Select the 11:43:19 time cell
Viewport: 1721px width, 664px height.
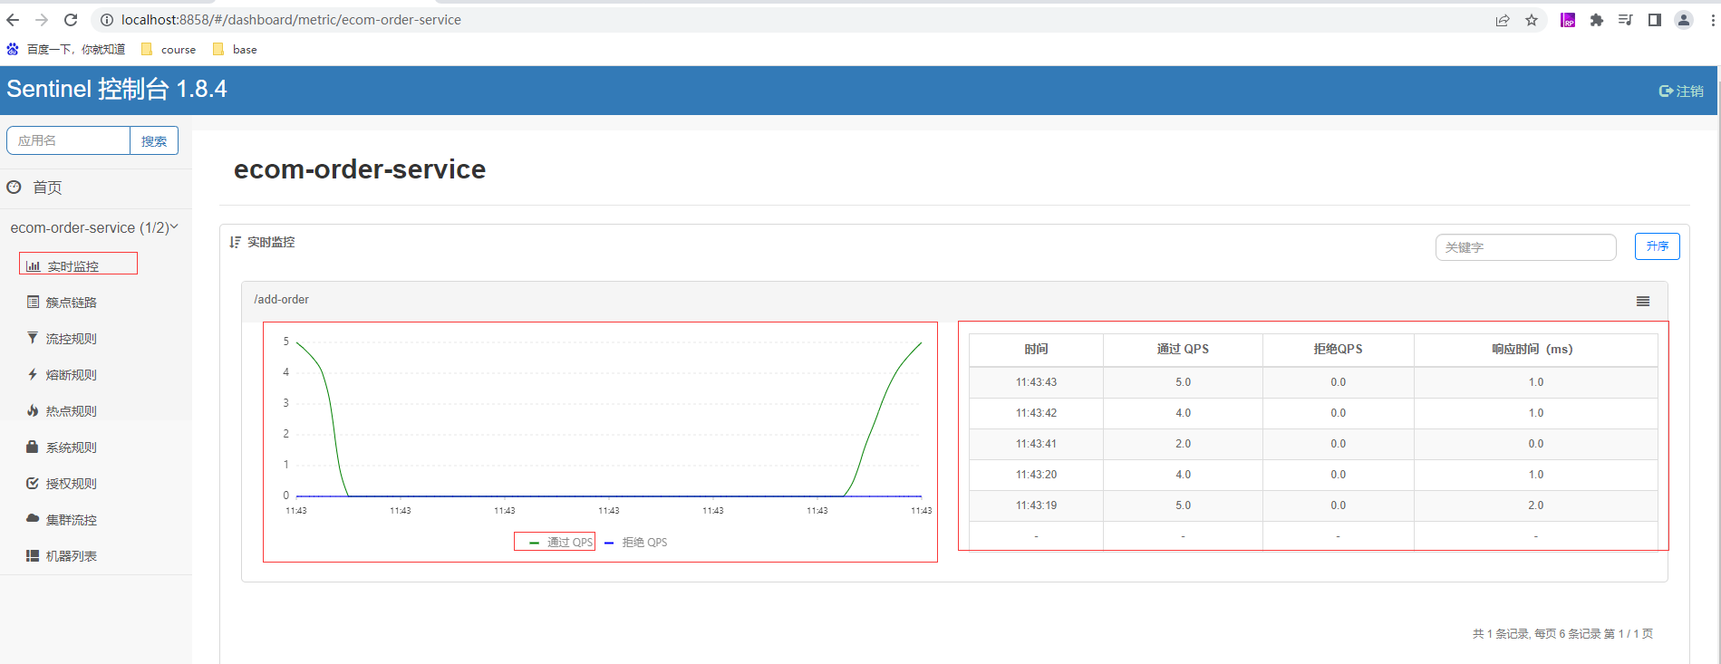tap(1036, 505)
